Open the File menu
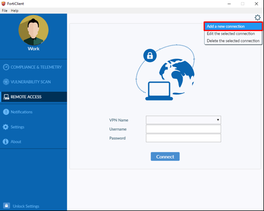This screenshot has height=211, width=264. coord(5,10)
